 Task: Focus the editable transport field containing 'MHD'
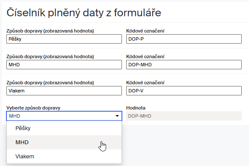pos(64,65)
